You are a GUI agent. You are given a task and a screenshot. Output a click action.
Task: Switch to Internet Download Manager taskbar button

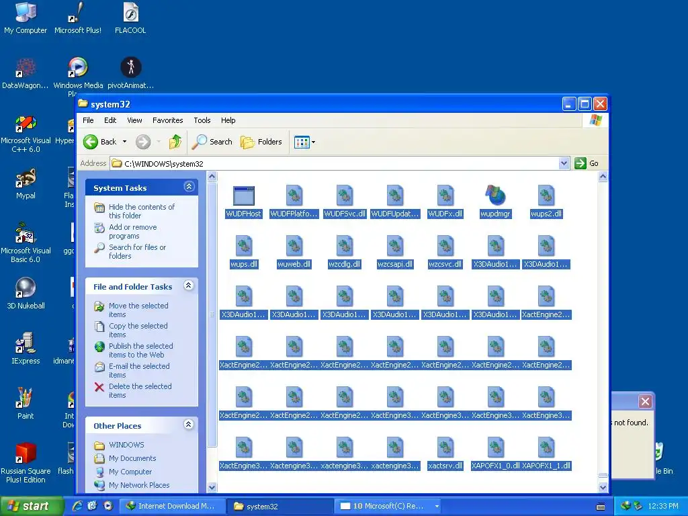(173, 506)
